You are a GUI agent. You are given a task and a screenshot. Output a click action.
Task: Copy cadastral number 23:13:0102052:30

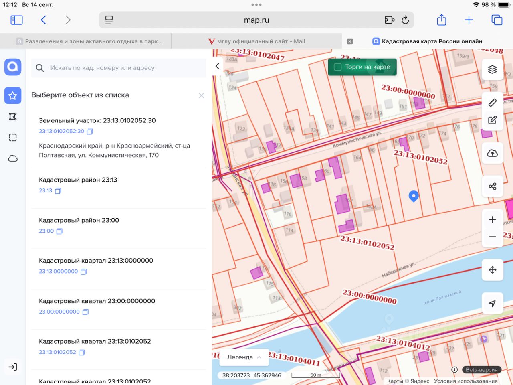click(x=90, y=132)
